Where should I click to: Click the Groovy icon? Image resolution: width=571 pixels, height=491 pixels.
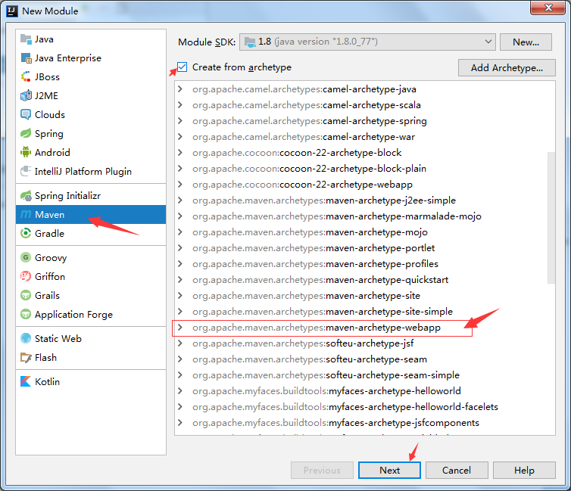[x=26, y=257]
